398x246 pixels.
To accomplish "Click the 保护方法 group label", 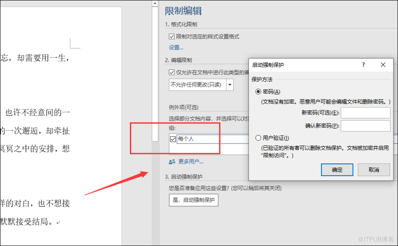I will coord(262,79).
